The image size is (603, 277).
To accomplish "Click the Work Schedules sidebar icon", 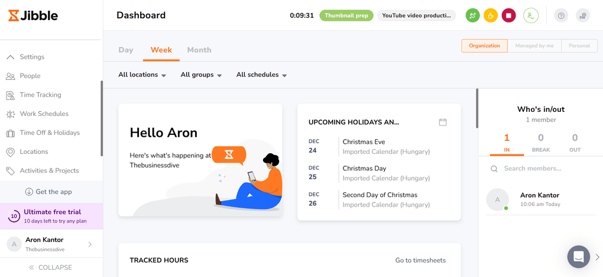I will [11, 114].
